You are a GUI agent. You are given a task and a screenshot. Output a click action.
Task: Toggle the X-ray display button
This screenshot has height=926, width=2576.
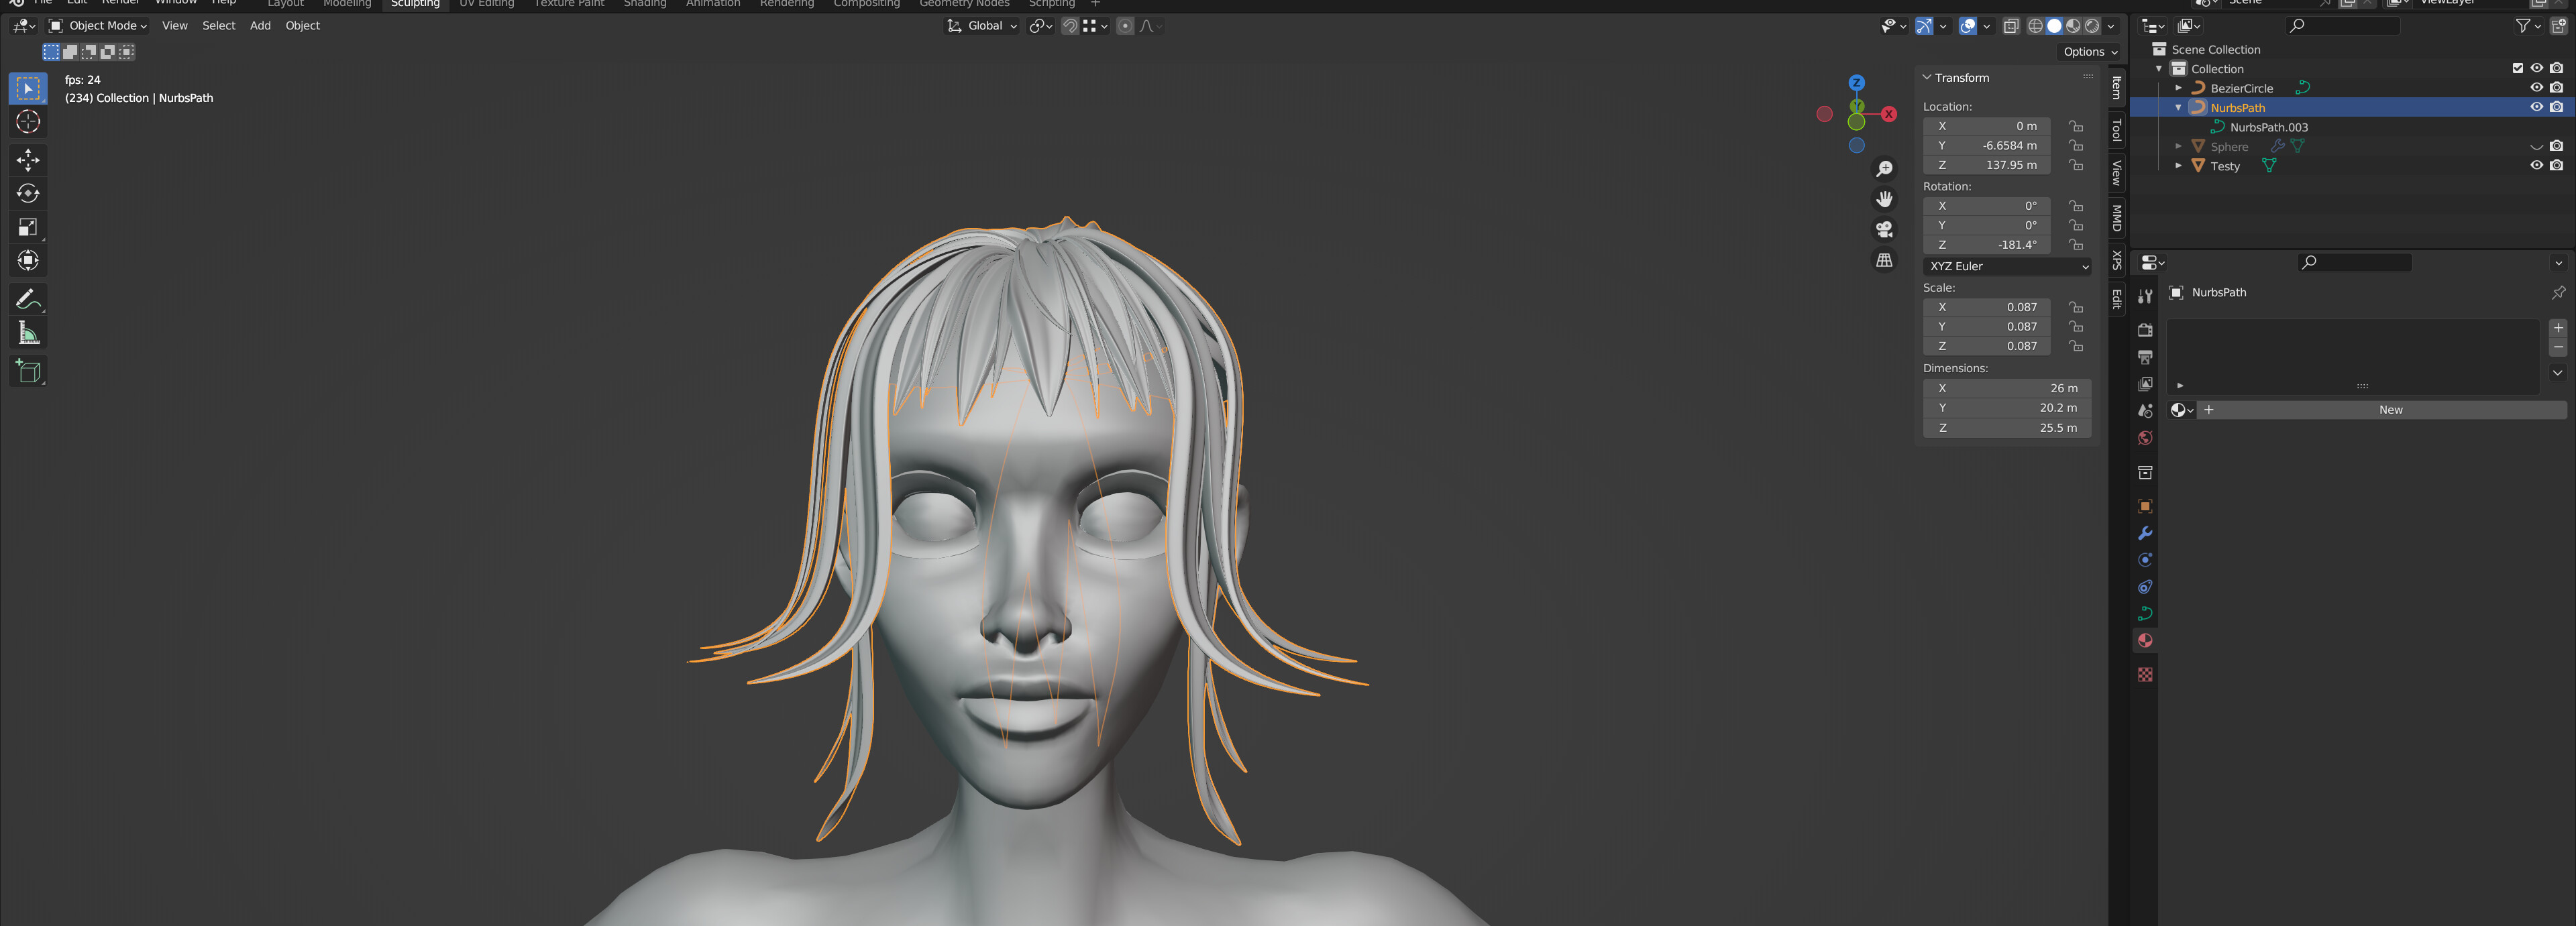point(2011,26)
